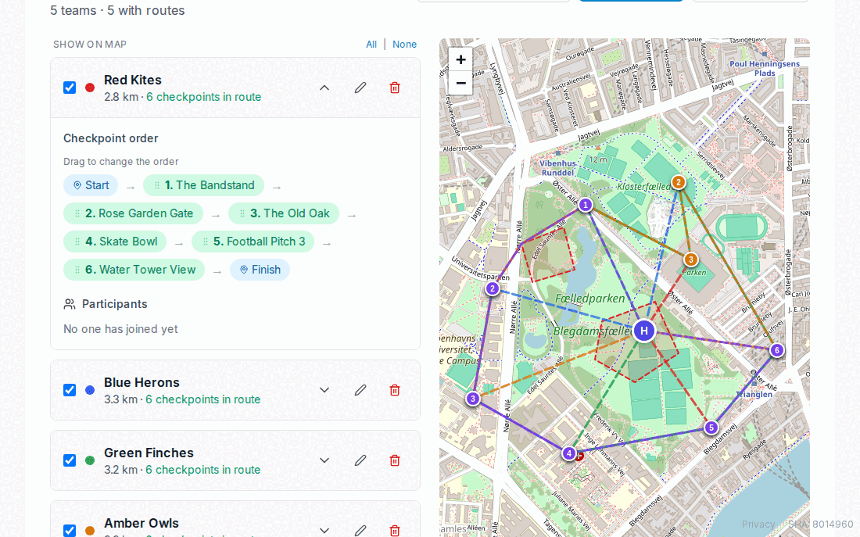Select the Finish chip in checkpoint order
Viewport: 860px width, 537px height.
coord(260,270)
